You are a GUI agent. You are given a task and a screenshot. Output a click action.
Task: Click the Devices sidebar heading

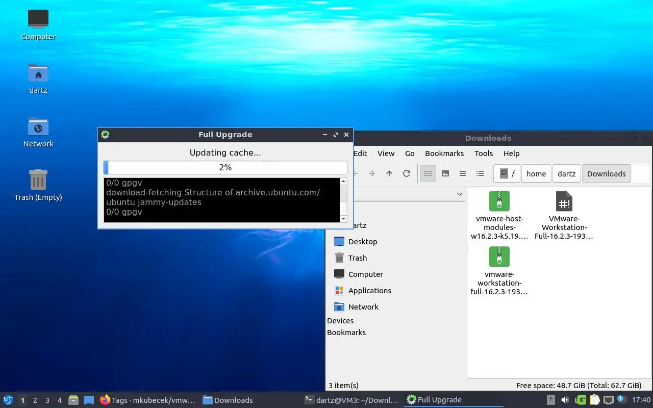pyautogui.click(x=340, y=321)
